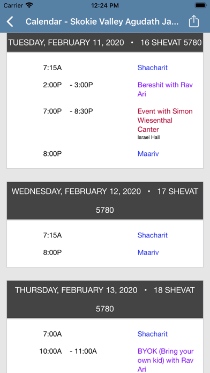Tap the Israel Hall location label
This screenshot has width=210, height=373.
148,137
